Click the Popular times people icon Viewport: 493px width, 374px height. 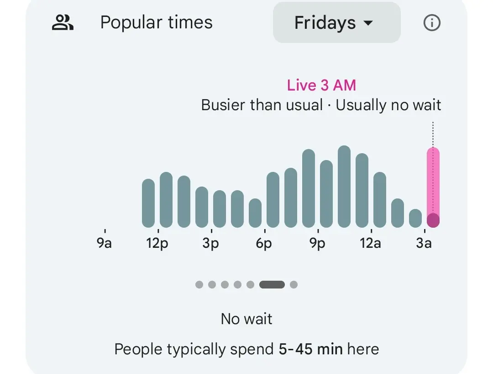(x=63, y=22)
